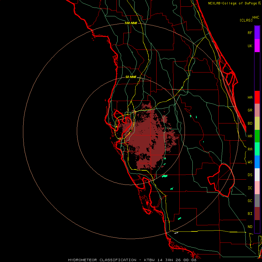The image size is (262, 262).
Task: Click the UK legend label
Action: pos(250,46)
